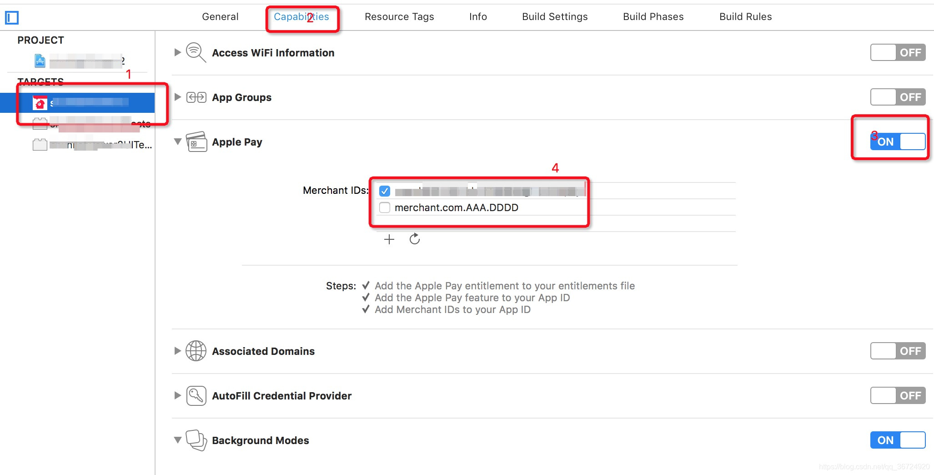934x475 pixels.
Task: Turn on App Groups switch
Action: [x=898, y=97]
